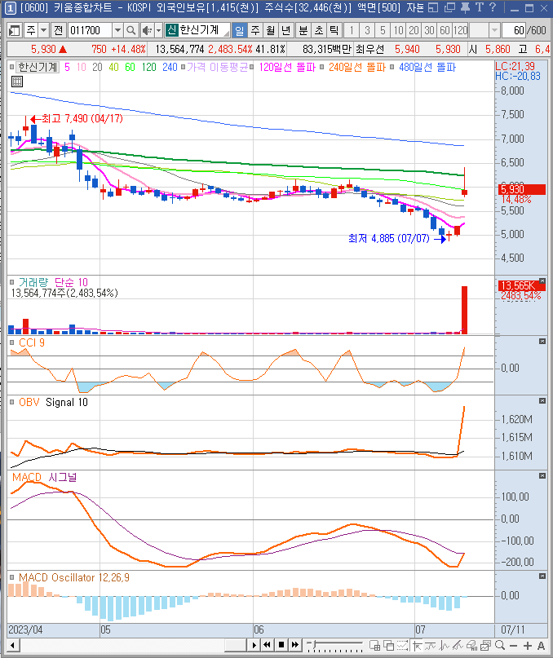The width and height of the screenshot is (553, 658).
Task: Toggle the 한신기계 price series marker
Action: 11,67
